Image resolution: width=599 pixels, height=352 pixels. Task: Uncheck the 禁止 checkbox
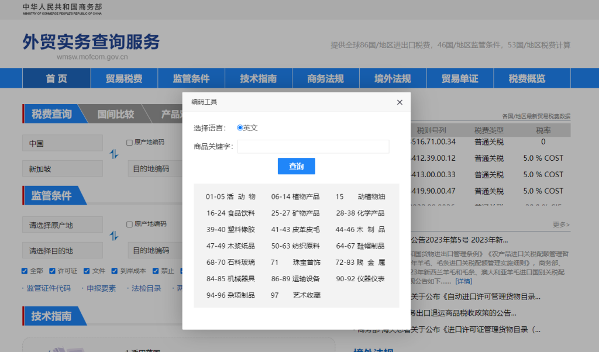(x=155, y=271)
